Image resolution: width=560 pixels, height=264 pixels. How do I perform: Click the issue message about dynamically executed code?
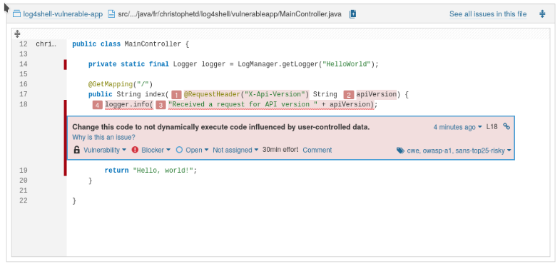pos(221,127)
